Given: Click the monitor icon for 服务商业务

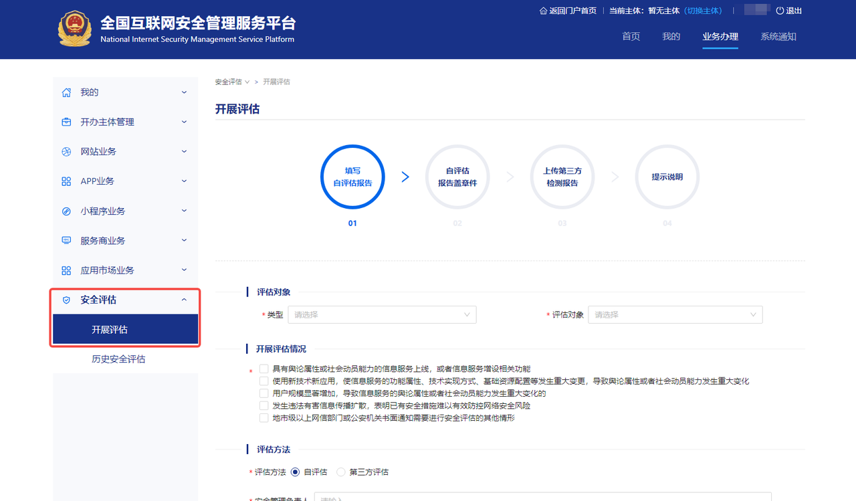Looking at the screenshot, I should pos(66,241).
